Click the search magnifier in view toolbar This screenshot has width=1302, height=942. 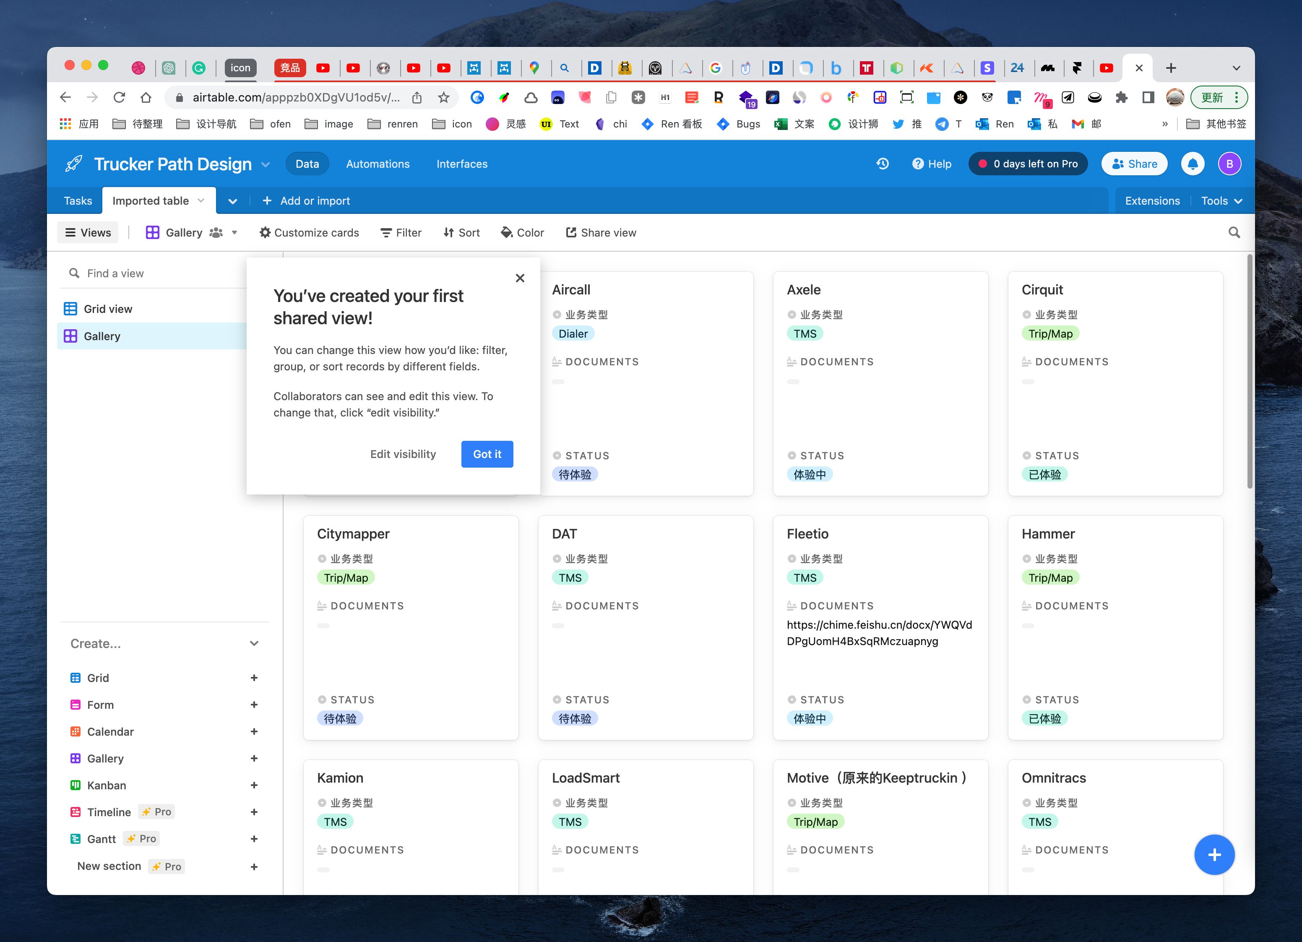[x=1234, y=232]
